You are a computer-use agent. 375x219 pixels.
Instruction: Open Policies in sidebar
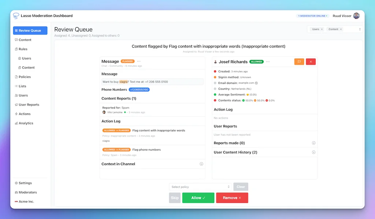pos(23,77)
